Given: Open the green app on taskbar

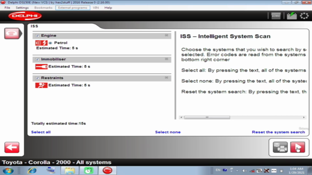Looking at the screenshot, I should tap(89, 171).
